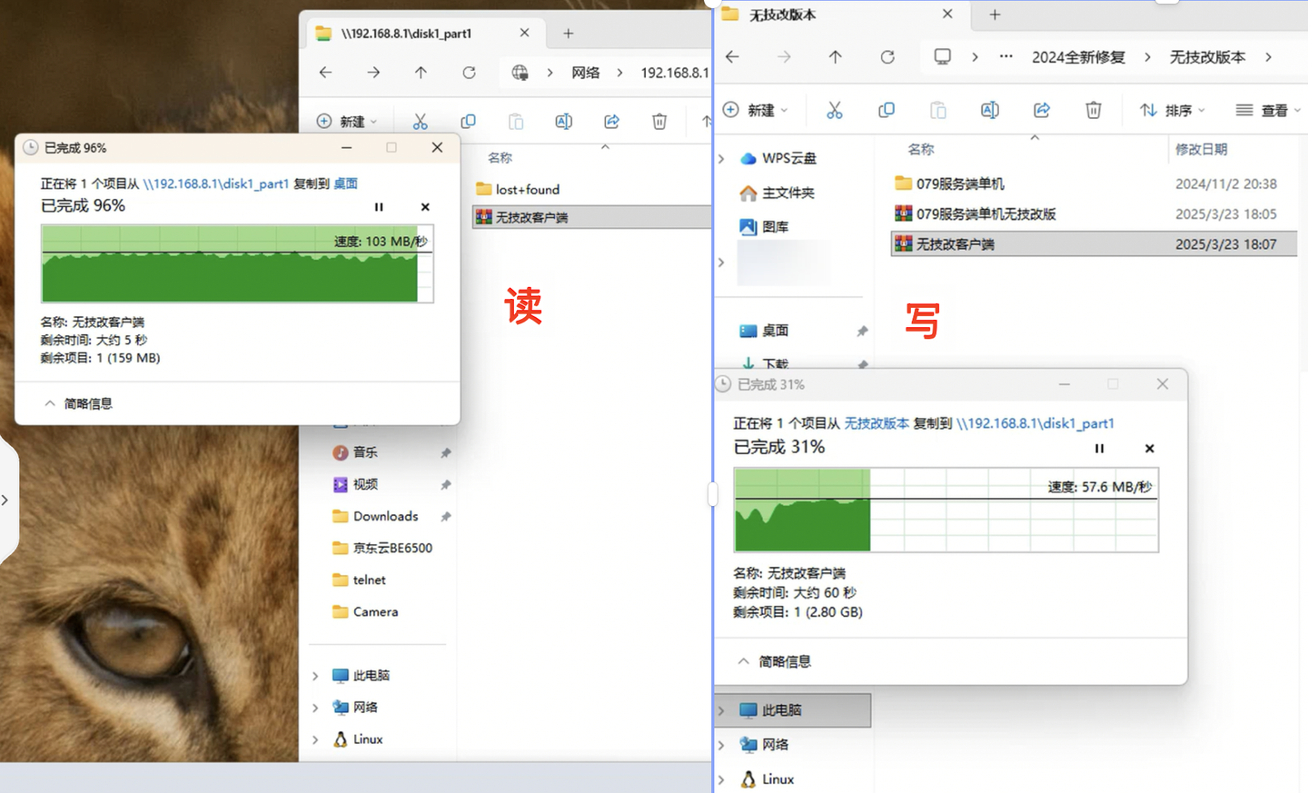Add a new tab in the 无技改版本 window
Viewport: 1308px width, 793px height.
tap(995, 15)
